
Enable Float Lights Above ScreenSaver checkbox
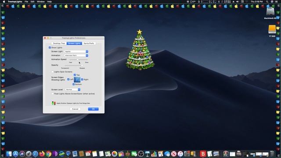tap(53, 93)
